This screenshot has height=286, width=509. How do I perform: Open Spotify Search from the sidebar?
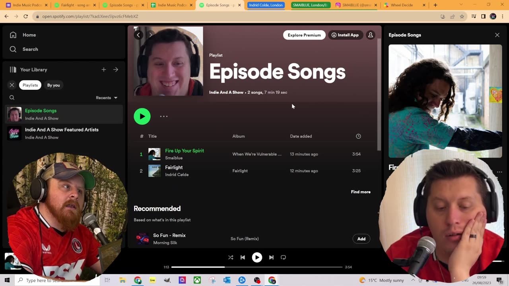pos(24,49)
